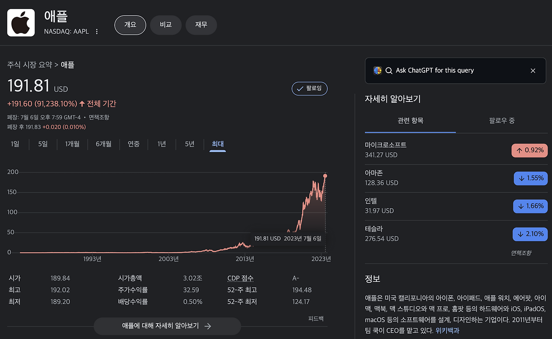
Task: Close the Ask ChatGPT panel
Action: (x=533, y=71)
